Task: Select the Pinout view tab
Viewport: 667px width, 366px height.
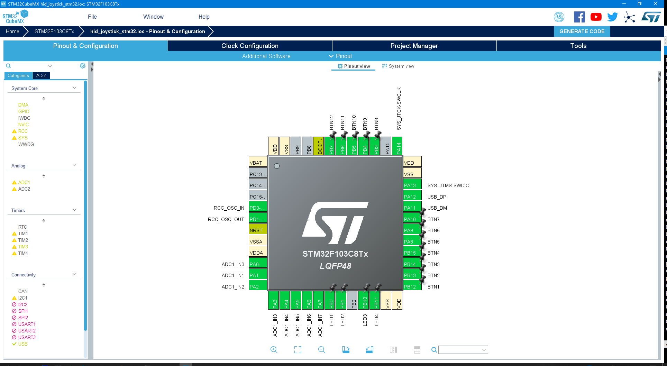Action: tap(354, 66)
